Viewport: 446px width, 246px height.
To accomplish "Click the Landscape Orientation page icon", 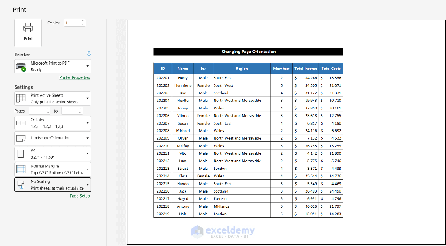I will pyautogui.click(x=21, y=138).
